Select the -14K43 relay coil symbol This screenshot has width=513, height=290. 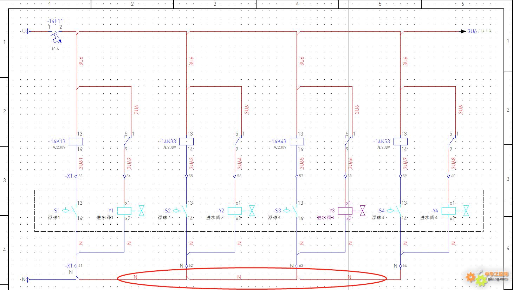297,141
